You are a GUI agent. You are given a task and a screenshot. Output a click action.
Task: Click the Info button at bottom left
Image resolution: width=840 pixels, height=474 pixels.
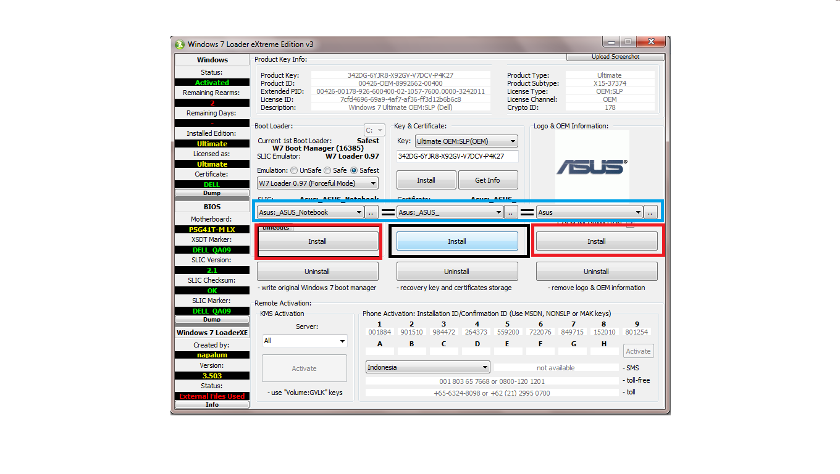click(212, 405)
